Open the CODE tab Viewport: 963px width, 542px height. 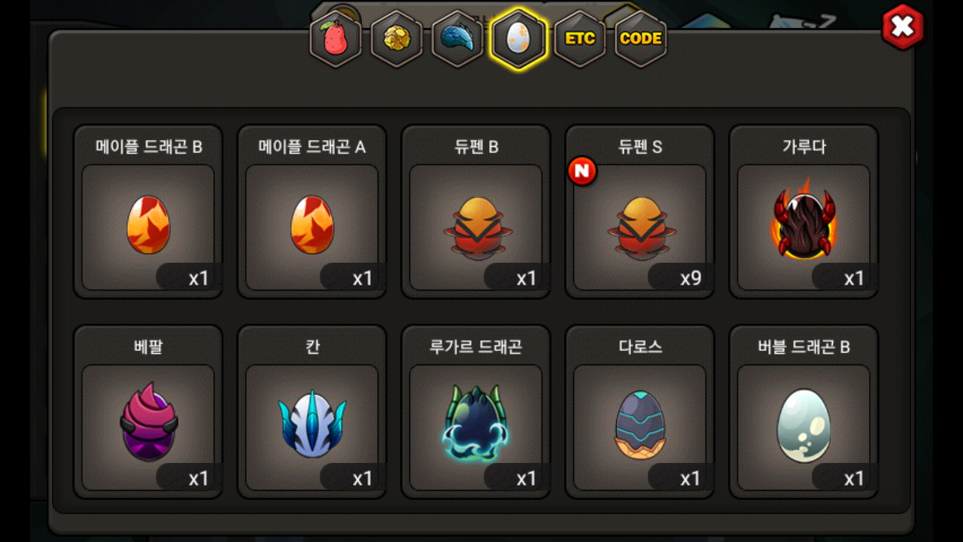tap(640, 38)
